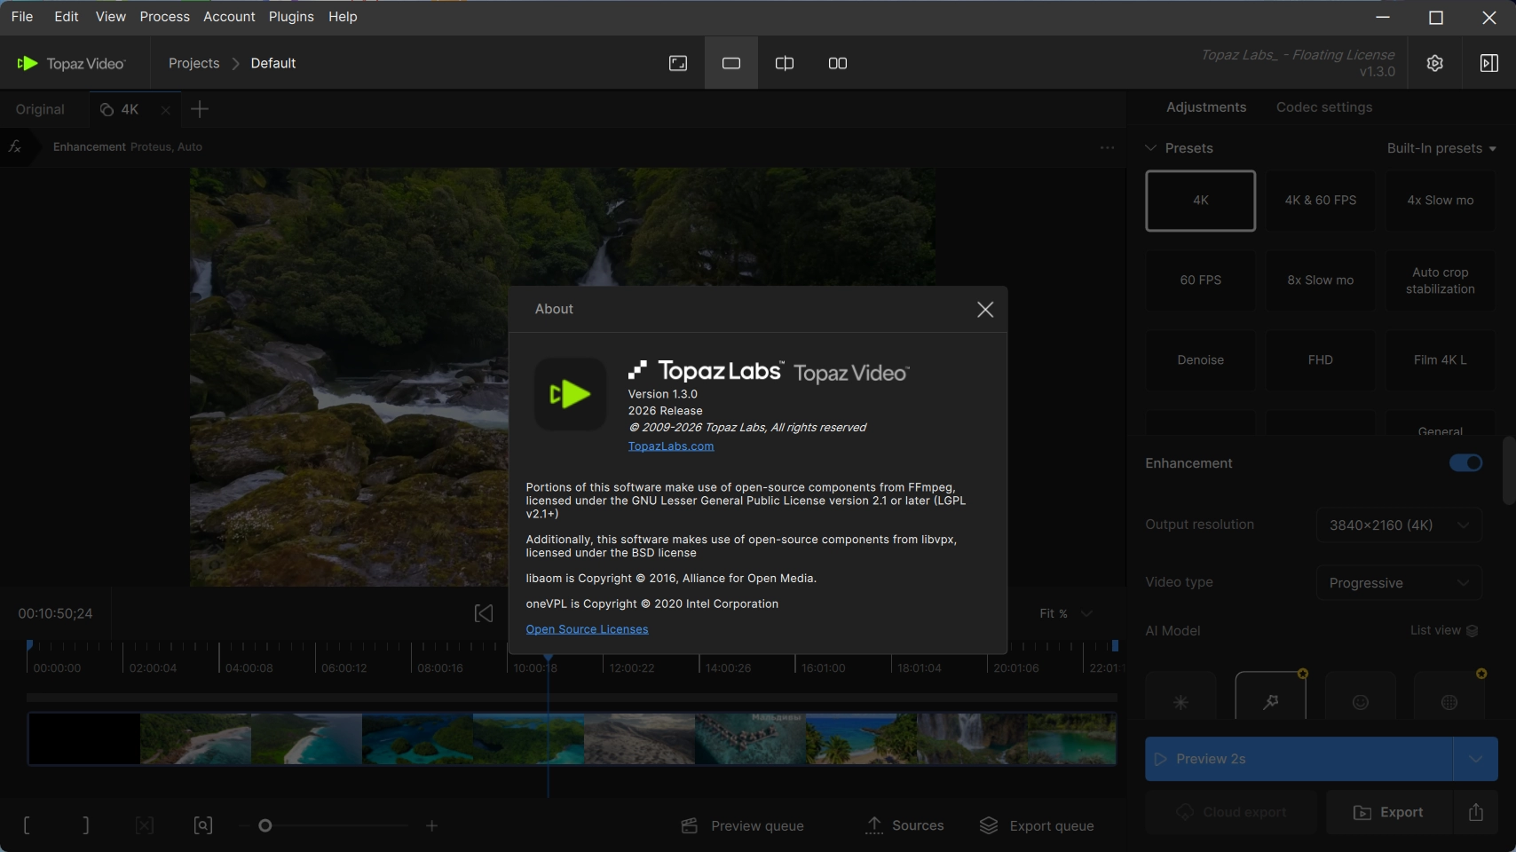The height and width of the screenshot is (852, 1516).
Task: Click the fullscreen preview icon
Action: point(678,63)
